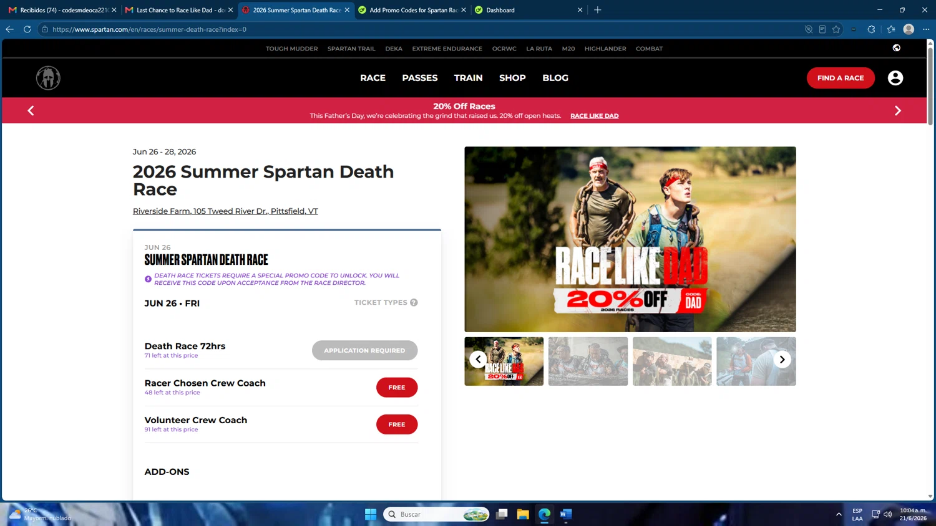Viewport: 936px width, 526px height.
Task: Open the DEKA link
Action: click(394, 49)
